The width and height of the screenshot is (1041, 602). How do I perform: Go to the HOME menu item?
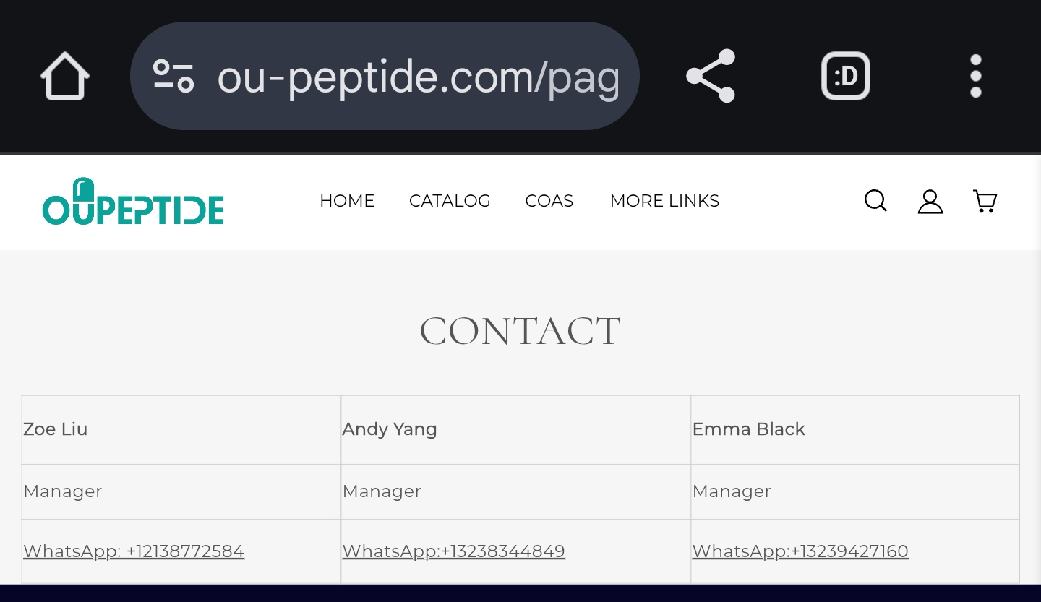347,201
